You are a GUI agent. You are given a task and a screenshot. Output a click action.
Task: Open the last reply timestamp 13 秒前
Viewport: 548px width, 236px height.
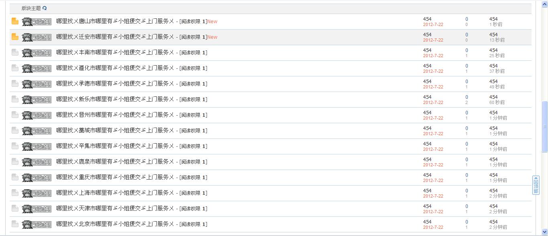[x=497, y=40]
